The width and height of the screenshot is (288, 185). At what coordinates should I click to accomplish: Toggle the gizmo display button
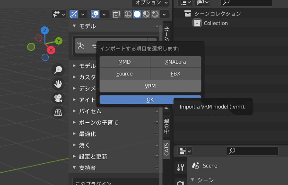[74, 14]
